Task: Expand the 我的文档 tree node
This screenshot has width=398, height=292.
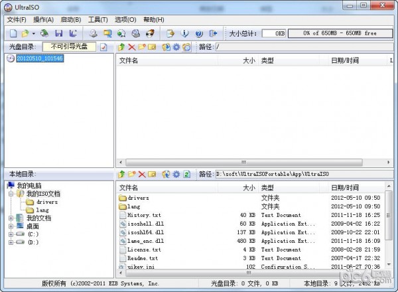Action: [11, 218]
